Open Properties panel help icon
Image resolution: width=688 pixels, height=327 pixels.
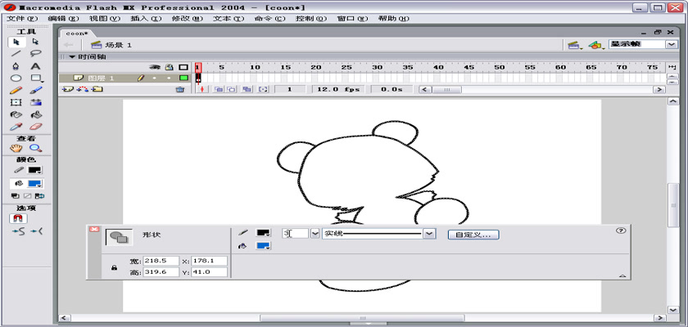pos(621,231)
